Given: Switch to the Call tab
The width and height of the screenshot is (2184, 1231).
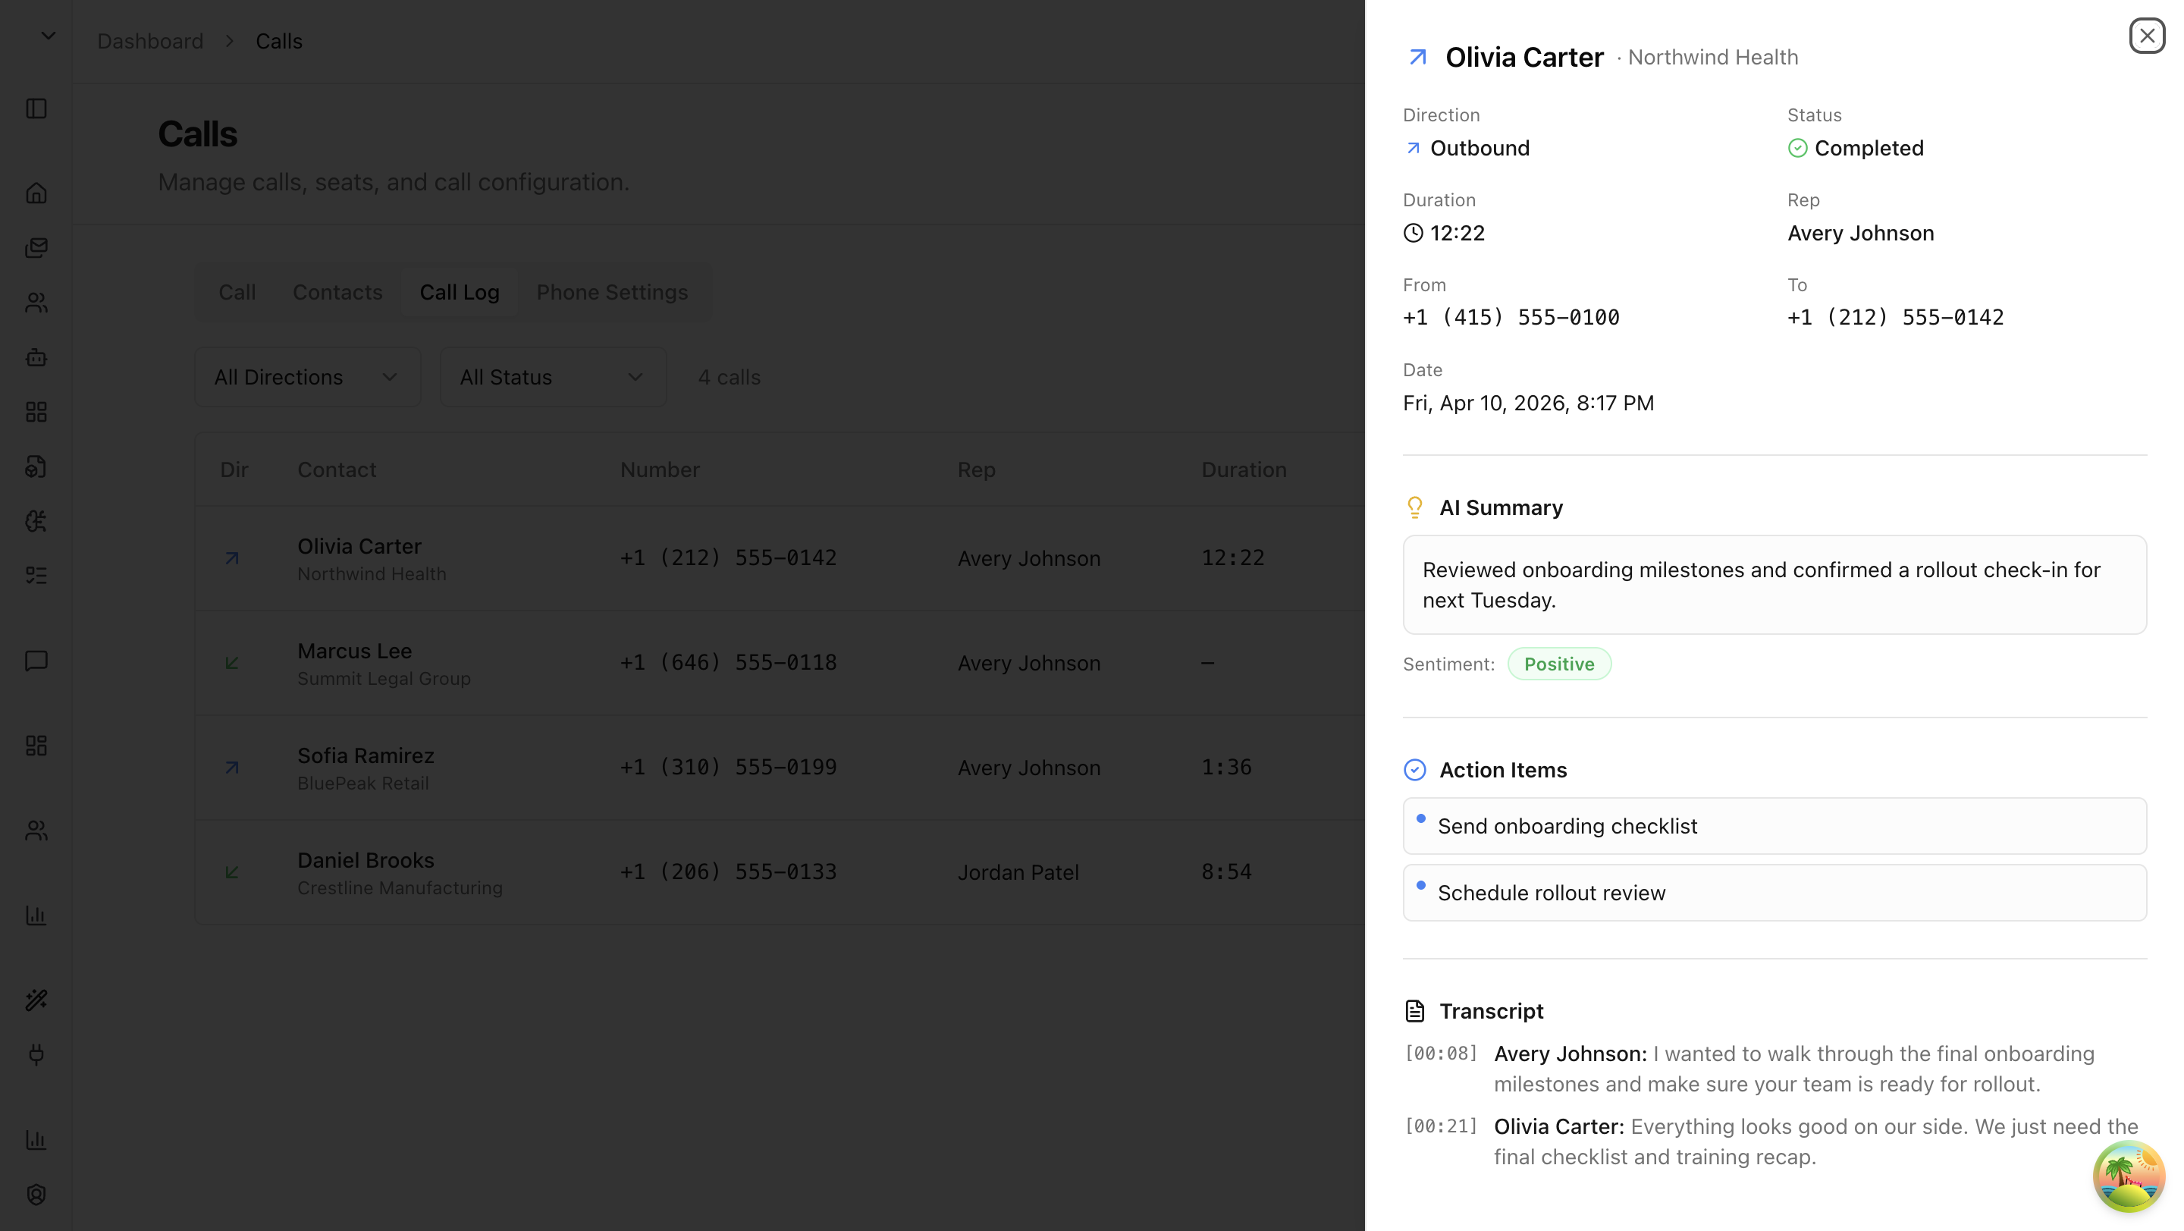Looking at the screenshot, I should point(237,292).
